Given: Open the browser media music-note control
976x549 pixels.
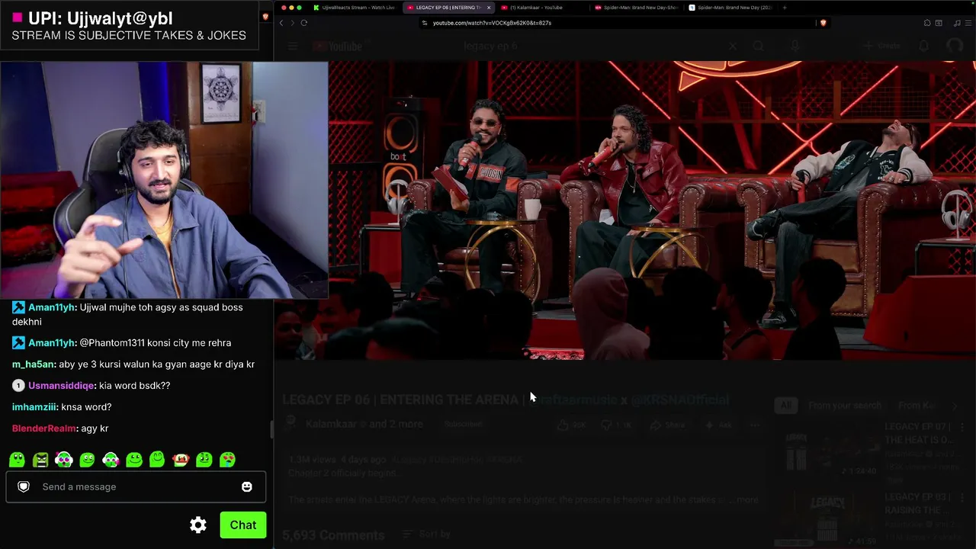Looking at the screenshot, I should (956, 23).
